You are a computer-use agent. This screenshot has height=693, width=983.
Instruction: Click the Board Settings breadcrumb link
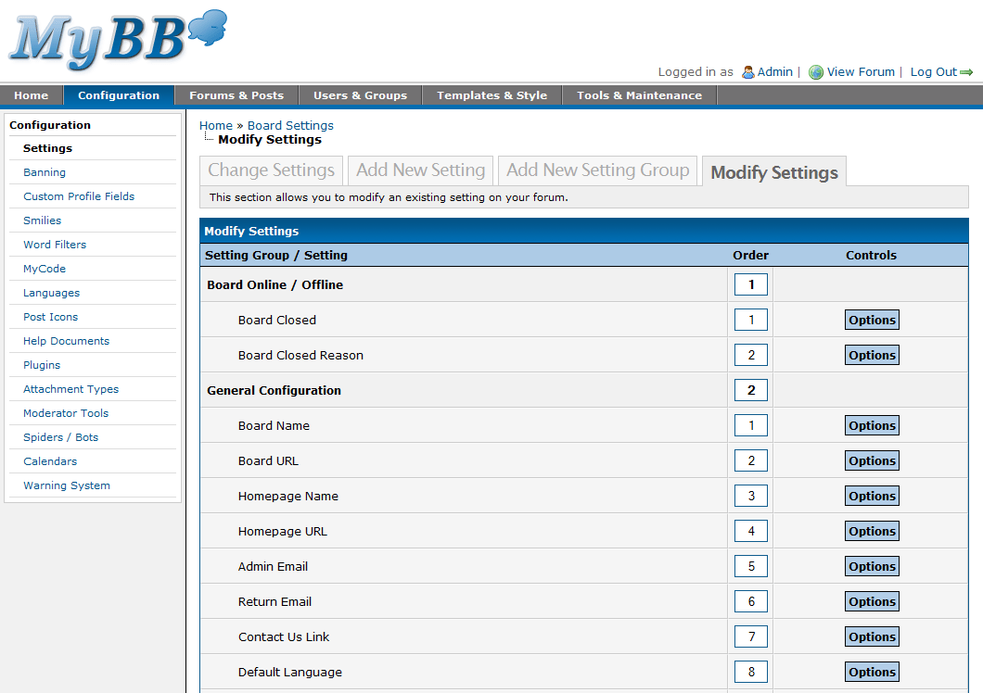point(290,125)
